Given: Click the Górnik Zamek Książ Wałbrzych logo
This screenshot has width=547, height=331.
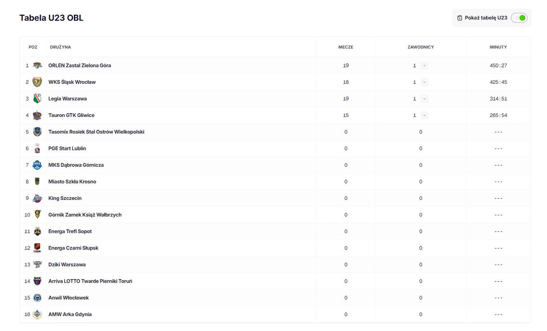Looking at the screenshot, I should coord(37,215).
